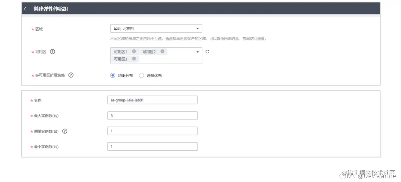Open help icon beside 多可用区扩展策略
Image resolution: width=401 pixels, height=182 pixels.
(x=71, y=75)
